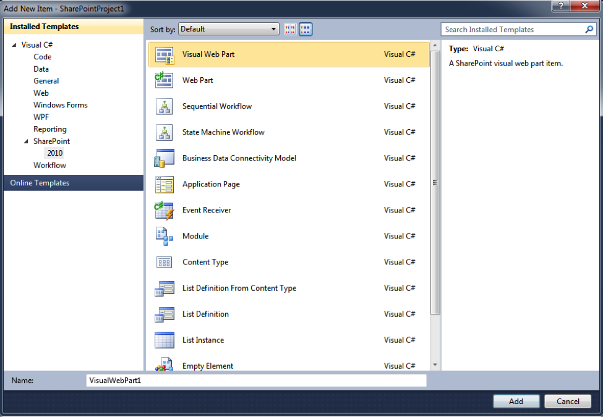Image resolution: width=603 pixels, height=417 pixels.
Task: Switch to small icons view
Action: [x=290, y=29]
